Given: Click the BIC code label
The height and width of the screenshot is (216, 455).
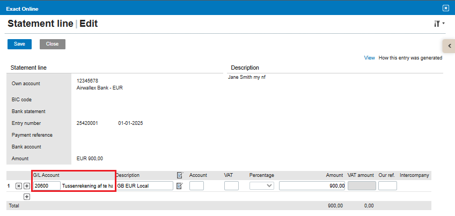Looking at the screenshot, I should [21, 100].
